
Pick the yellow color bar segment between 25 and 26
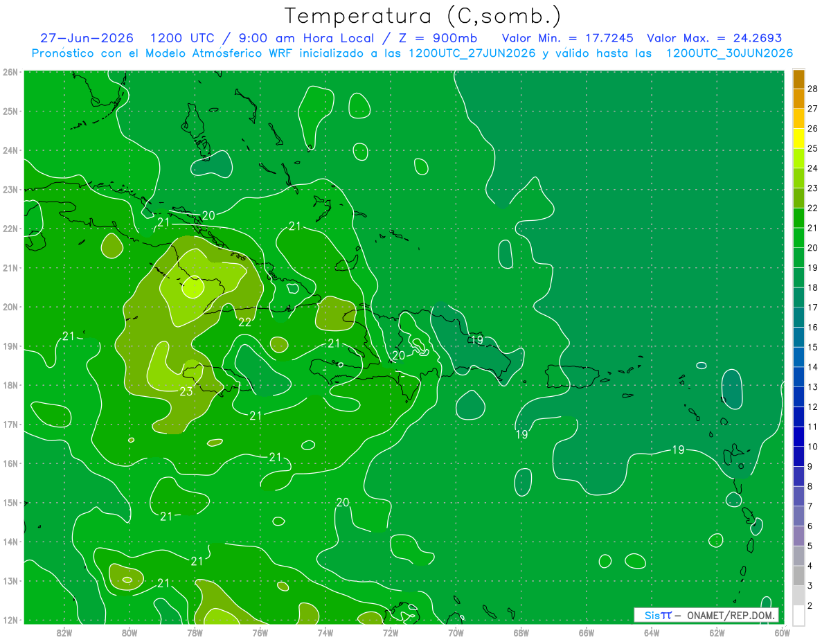[798, 139]
